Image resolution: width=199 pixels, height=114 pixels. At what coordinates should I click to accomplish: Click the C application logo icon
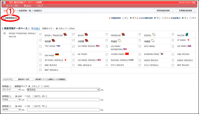pos(4,3)
